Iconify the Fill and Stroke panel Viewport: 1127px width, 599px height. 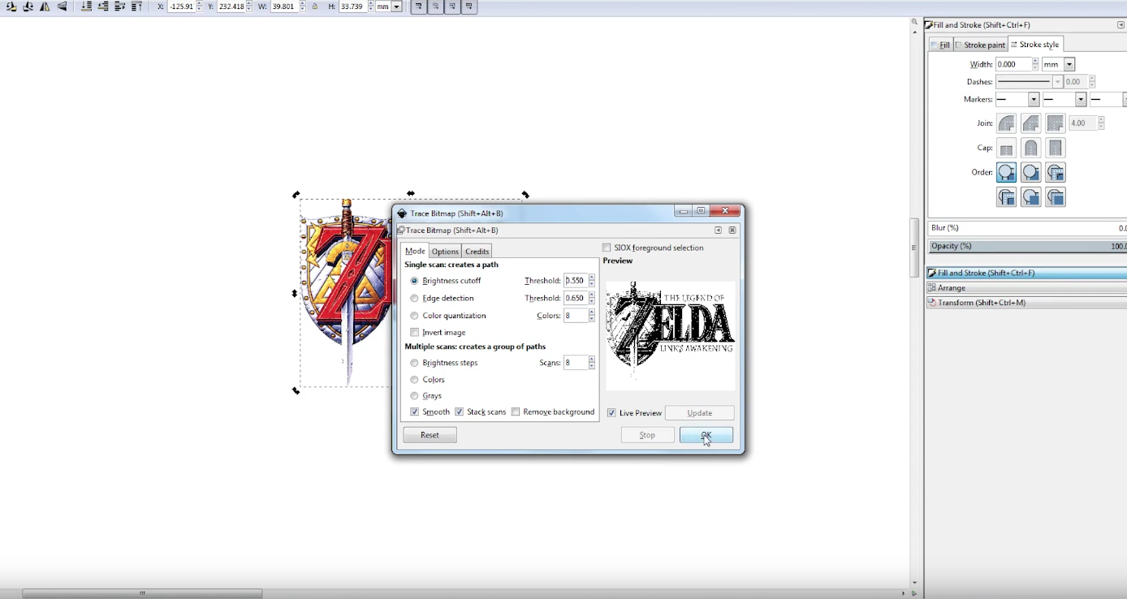pyautogui.click(x=1121, y=25)
